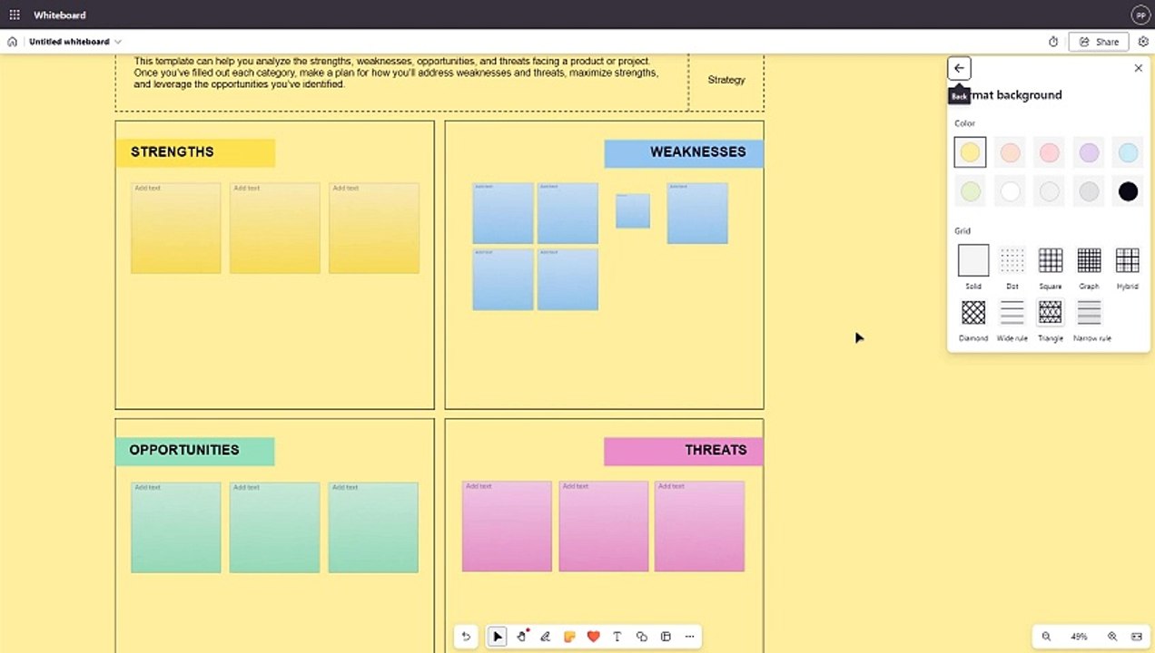Click the timer icon in header
1155x653 pixels.
(1053, 42)
